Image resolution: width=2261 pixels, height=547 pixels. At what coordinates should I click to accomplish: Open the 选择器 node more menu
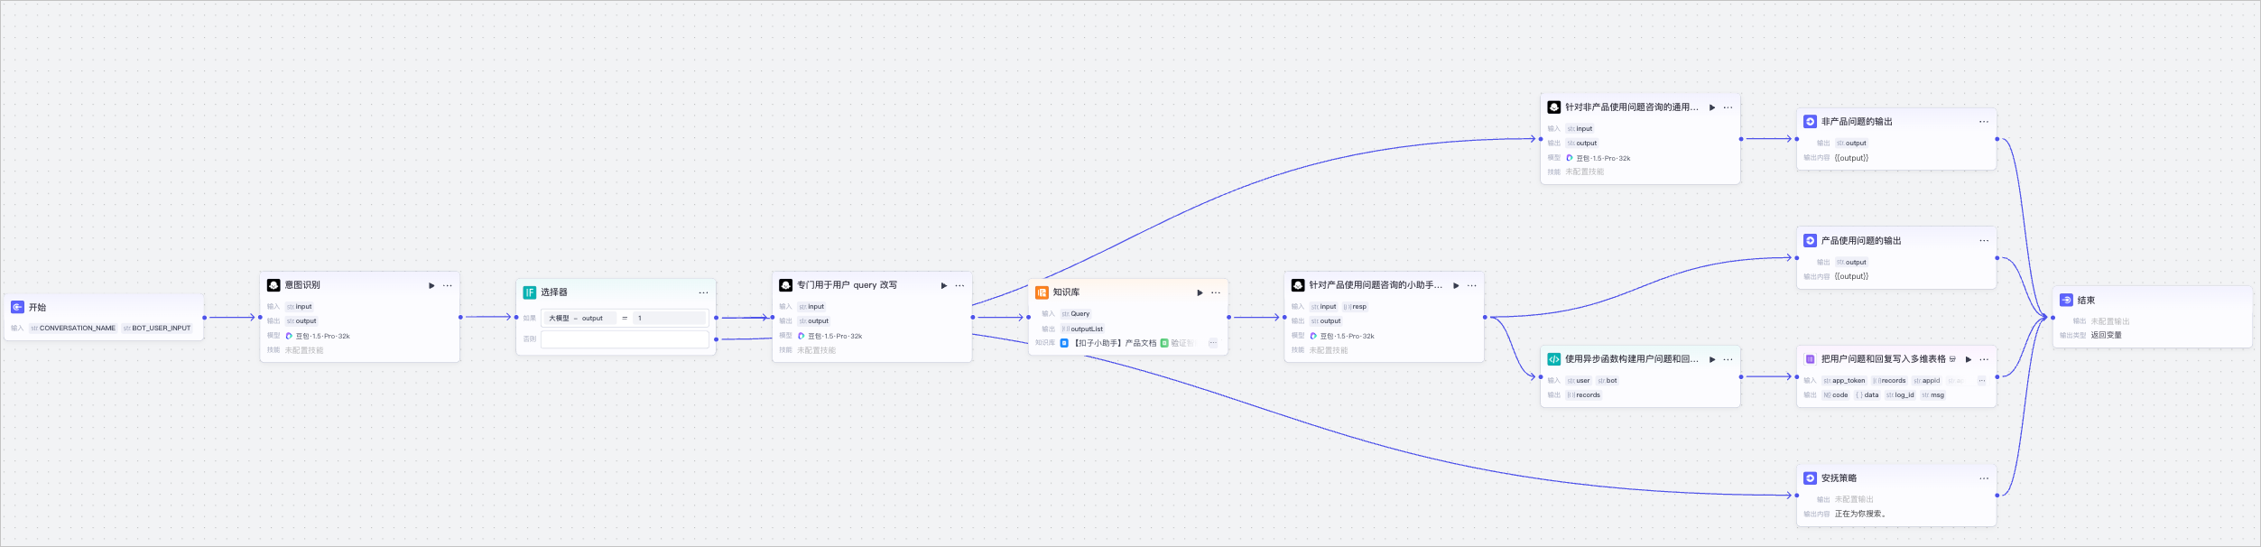coord(704,292)
